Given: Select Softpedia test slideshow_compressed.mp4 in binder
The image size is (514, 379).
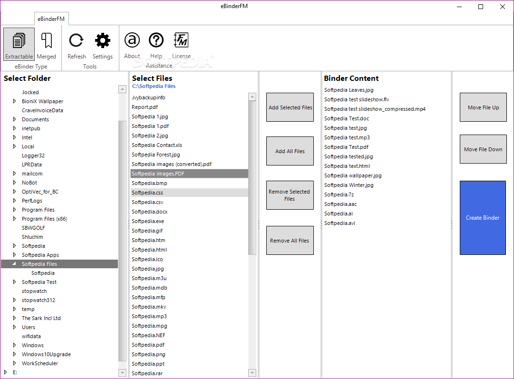Looking at the screenshot, I should coord(375,109).
